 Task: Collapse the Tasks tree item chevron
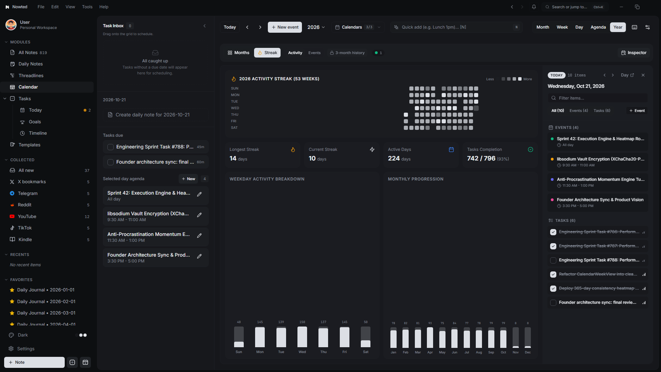[5, 99]
